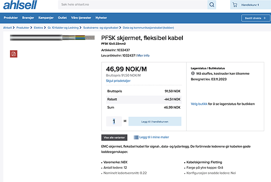Open the Handlekurv: 1 cart button

[x=250, y=5]
